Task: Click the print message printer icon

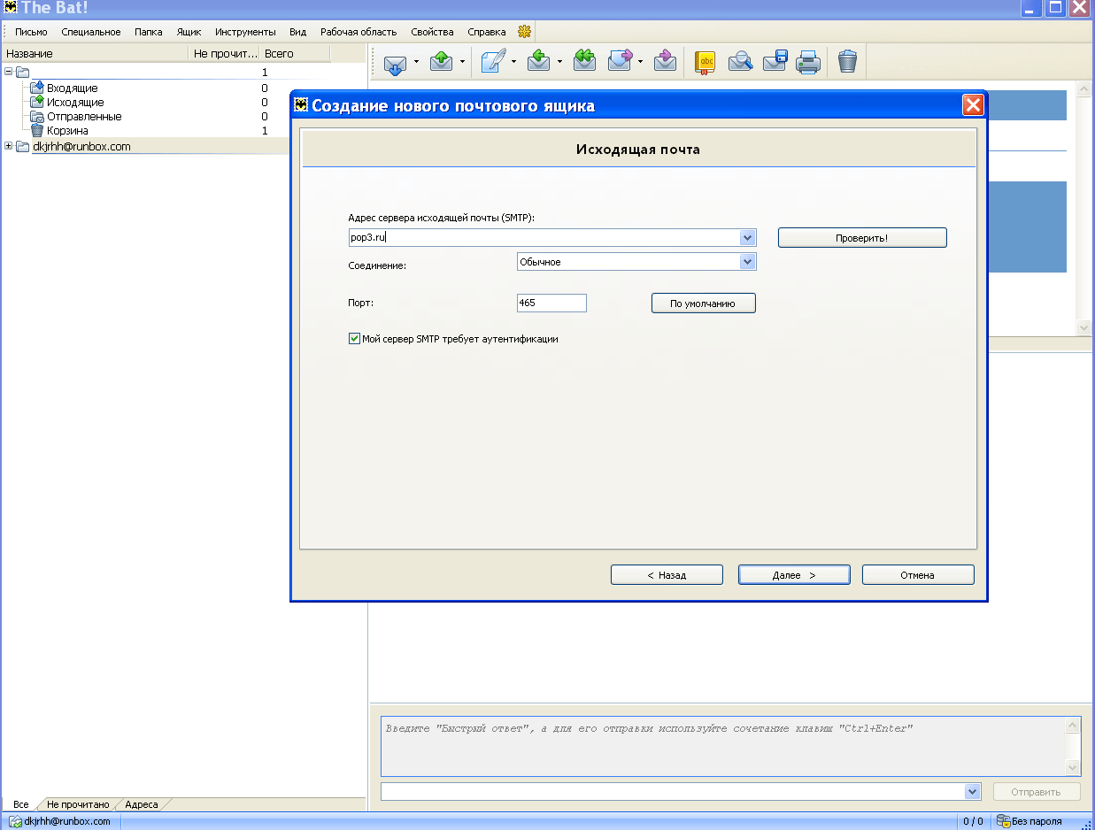Action: tap(808, 62)
